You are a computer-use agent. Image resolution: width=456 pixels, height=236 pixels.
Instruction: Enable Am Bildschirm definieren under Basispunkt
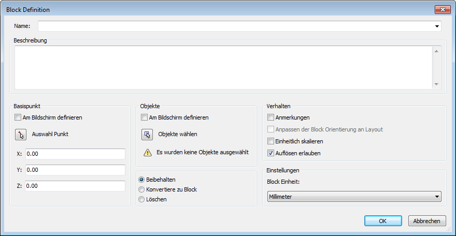tap(18, 117)
